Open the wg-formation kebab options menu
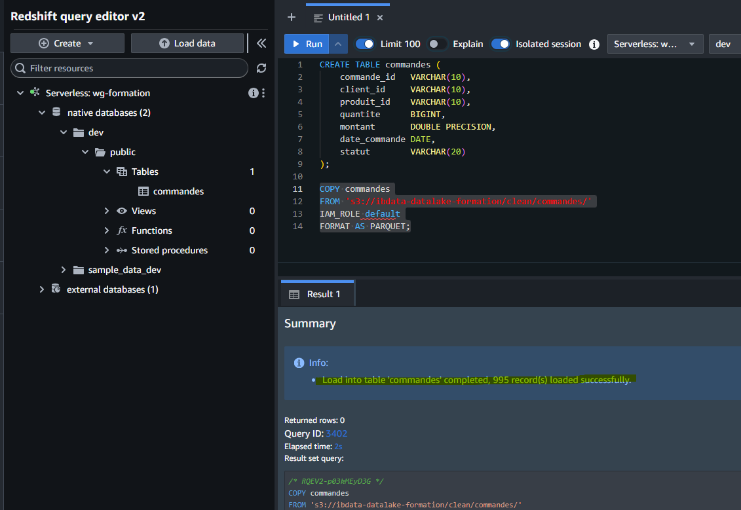 coord(263,93)
